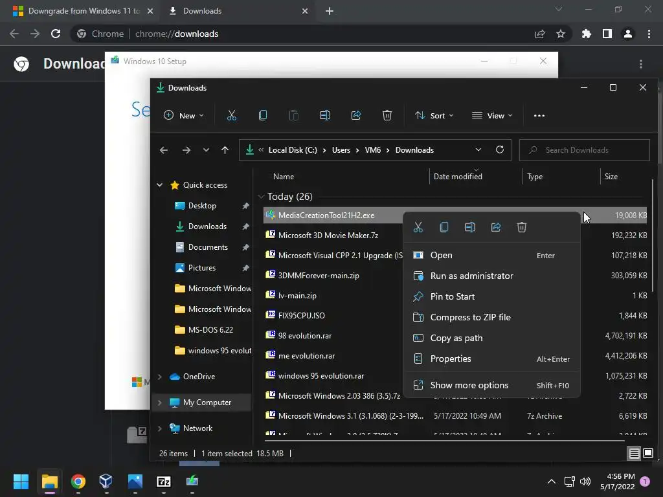
Task: Open See more ellipsis in Explorer toolbar
Action: pos(539,115)
